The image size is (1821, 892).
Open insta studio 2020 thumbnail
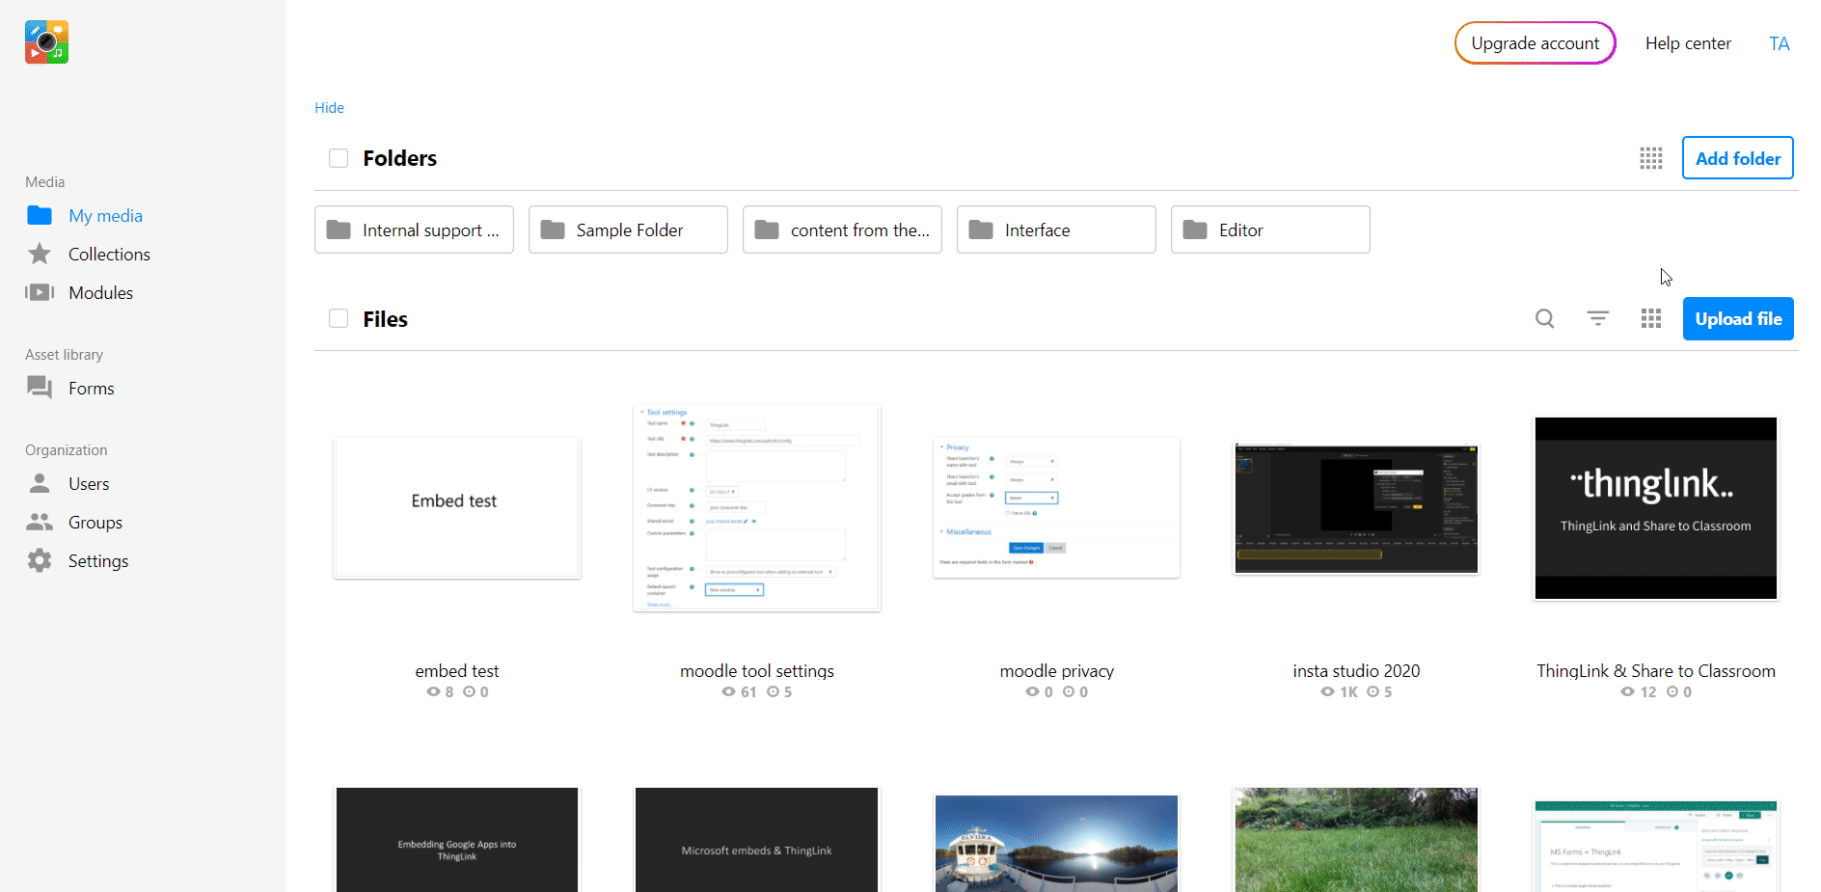click(1356, 508)
